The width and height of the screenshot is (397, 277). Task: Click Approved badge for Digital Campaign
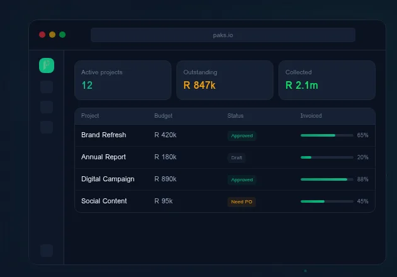point(242,180)
